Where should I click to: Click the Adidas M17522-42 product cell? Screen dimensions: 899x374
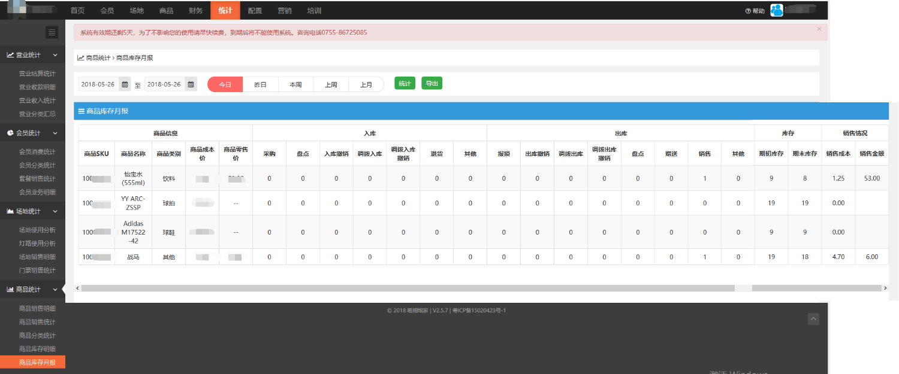(133, 232)
